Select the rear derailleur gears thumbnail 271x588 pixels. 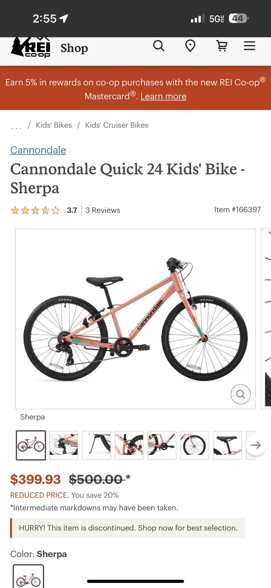64,445
